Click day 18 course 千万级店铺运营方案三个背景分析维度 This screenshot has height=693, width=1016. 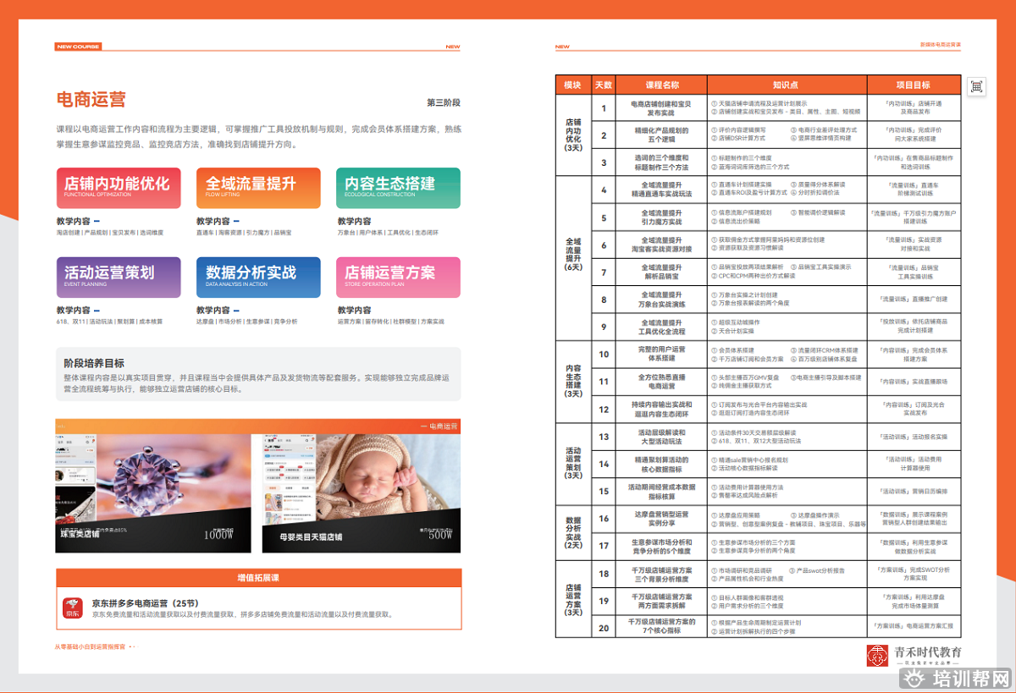662,575
